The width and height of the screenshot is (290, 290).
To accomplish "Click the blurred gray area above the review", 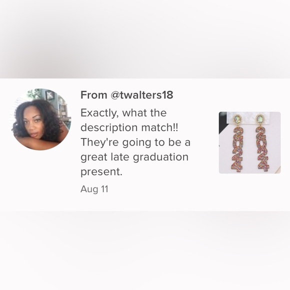I will (x=145, y=39).
